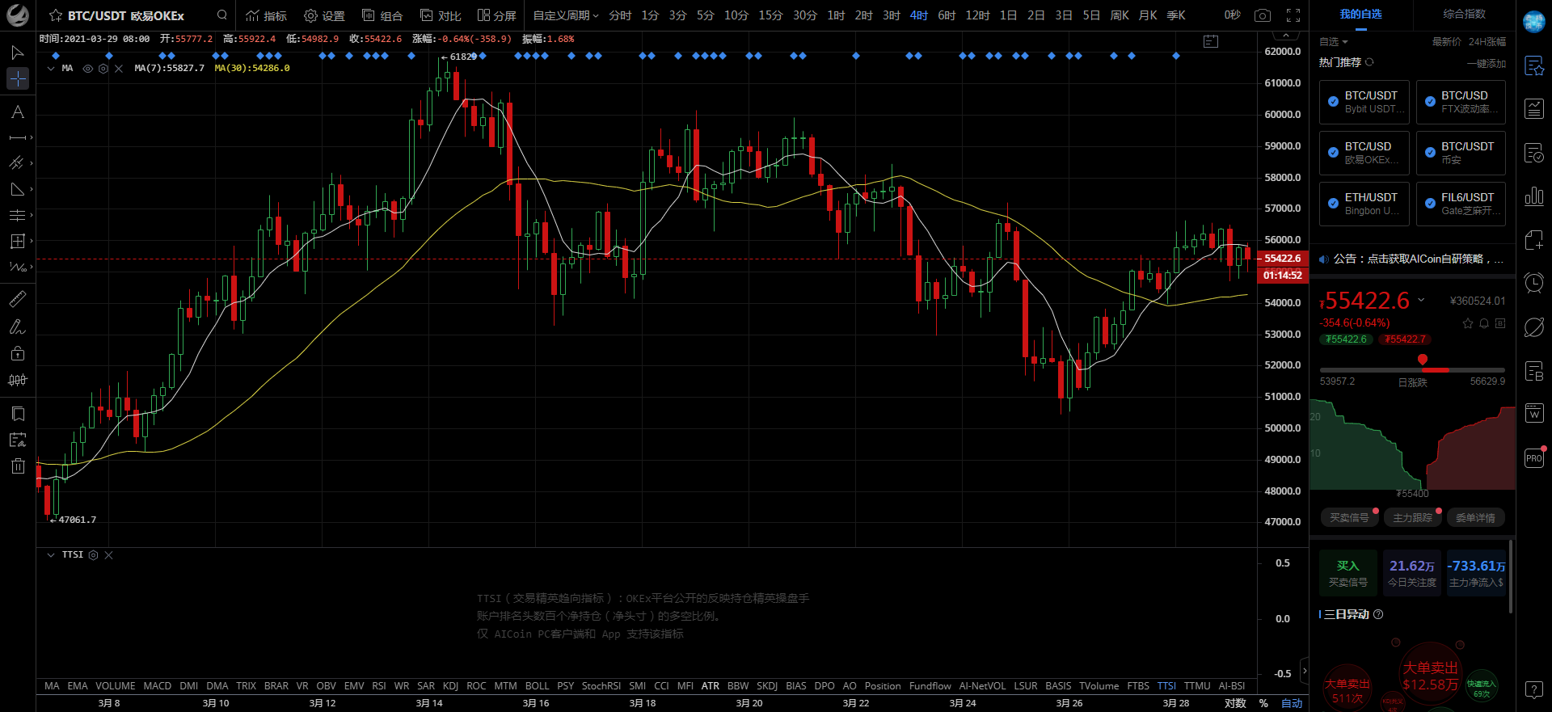Screen dimensions: 1552x712
Task: Select the MACD indicator tab
Action: pyautogui.click(x=157, y=686)
